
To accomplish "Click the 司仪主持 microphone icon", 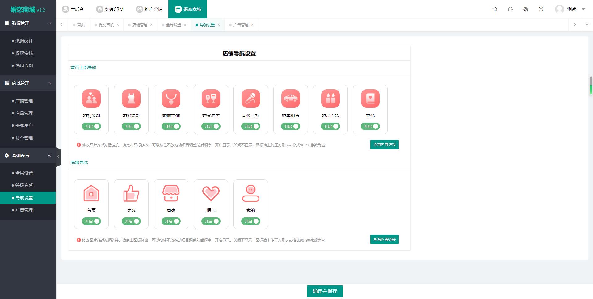I will pos(250,98).
